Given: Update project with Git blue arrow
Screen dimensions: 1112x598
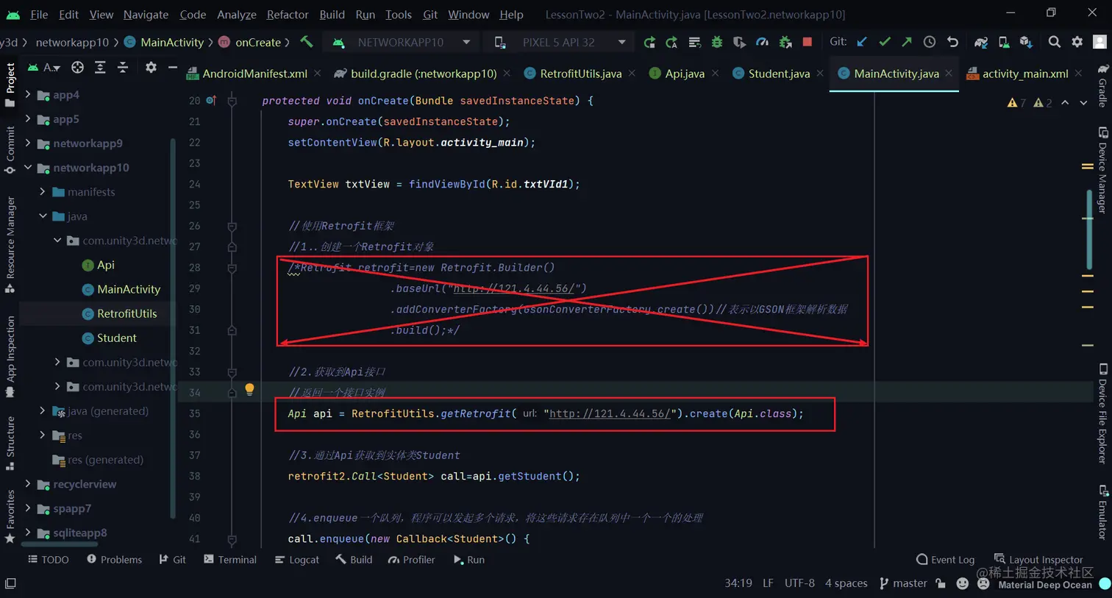Looking at the screenshot, I should [x=862, y=42].
